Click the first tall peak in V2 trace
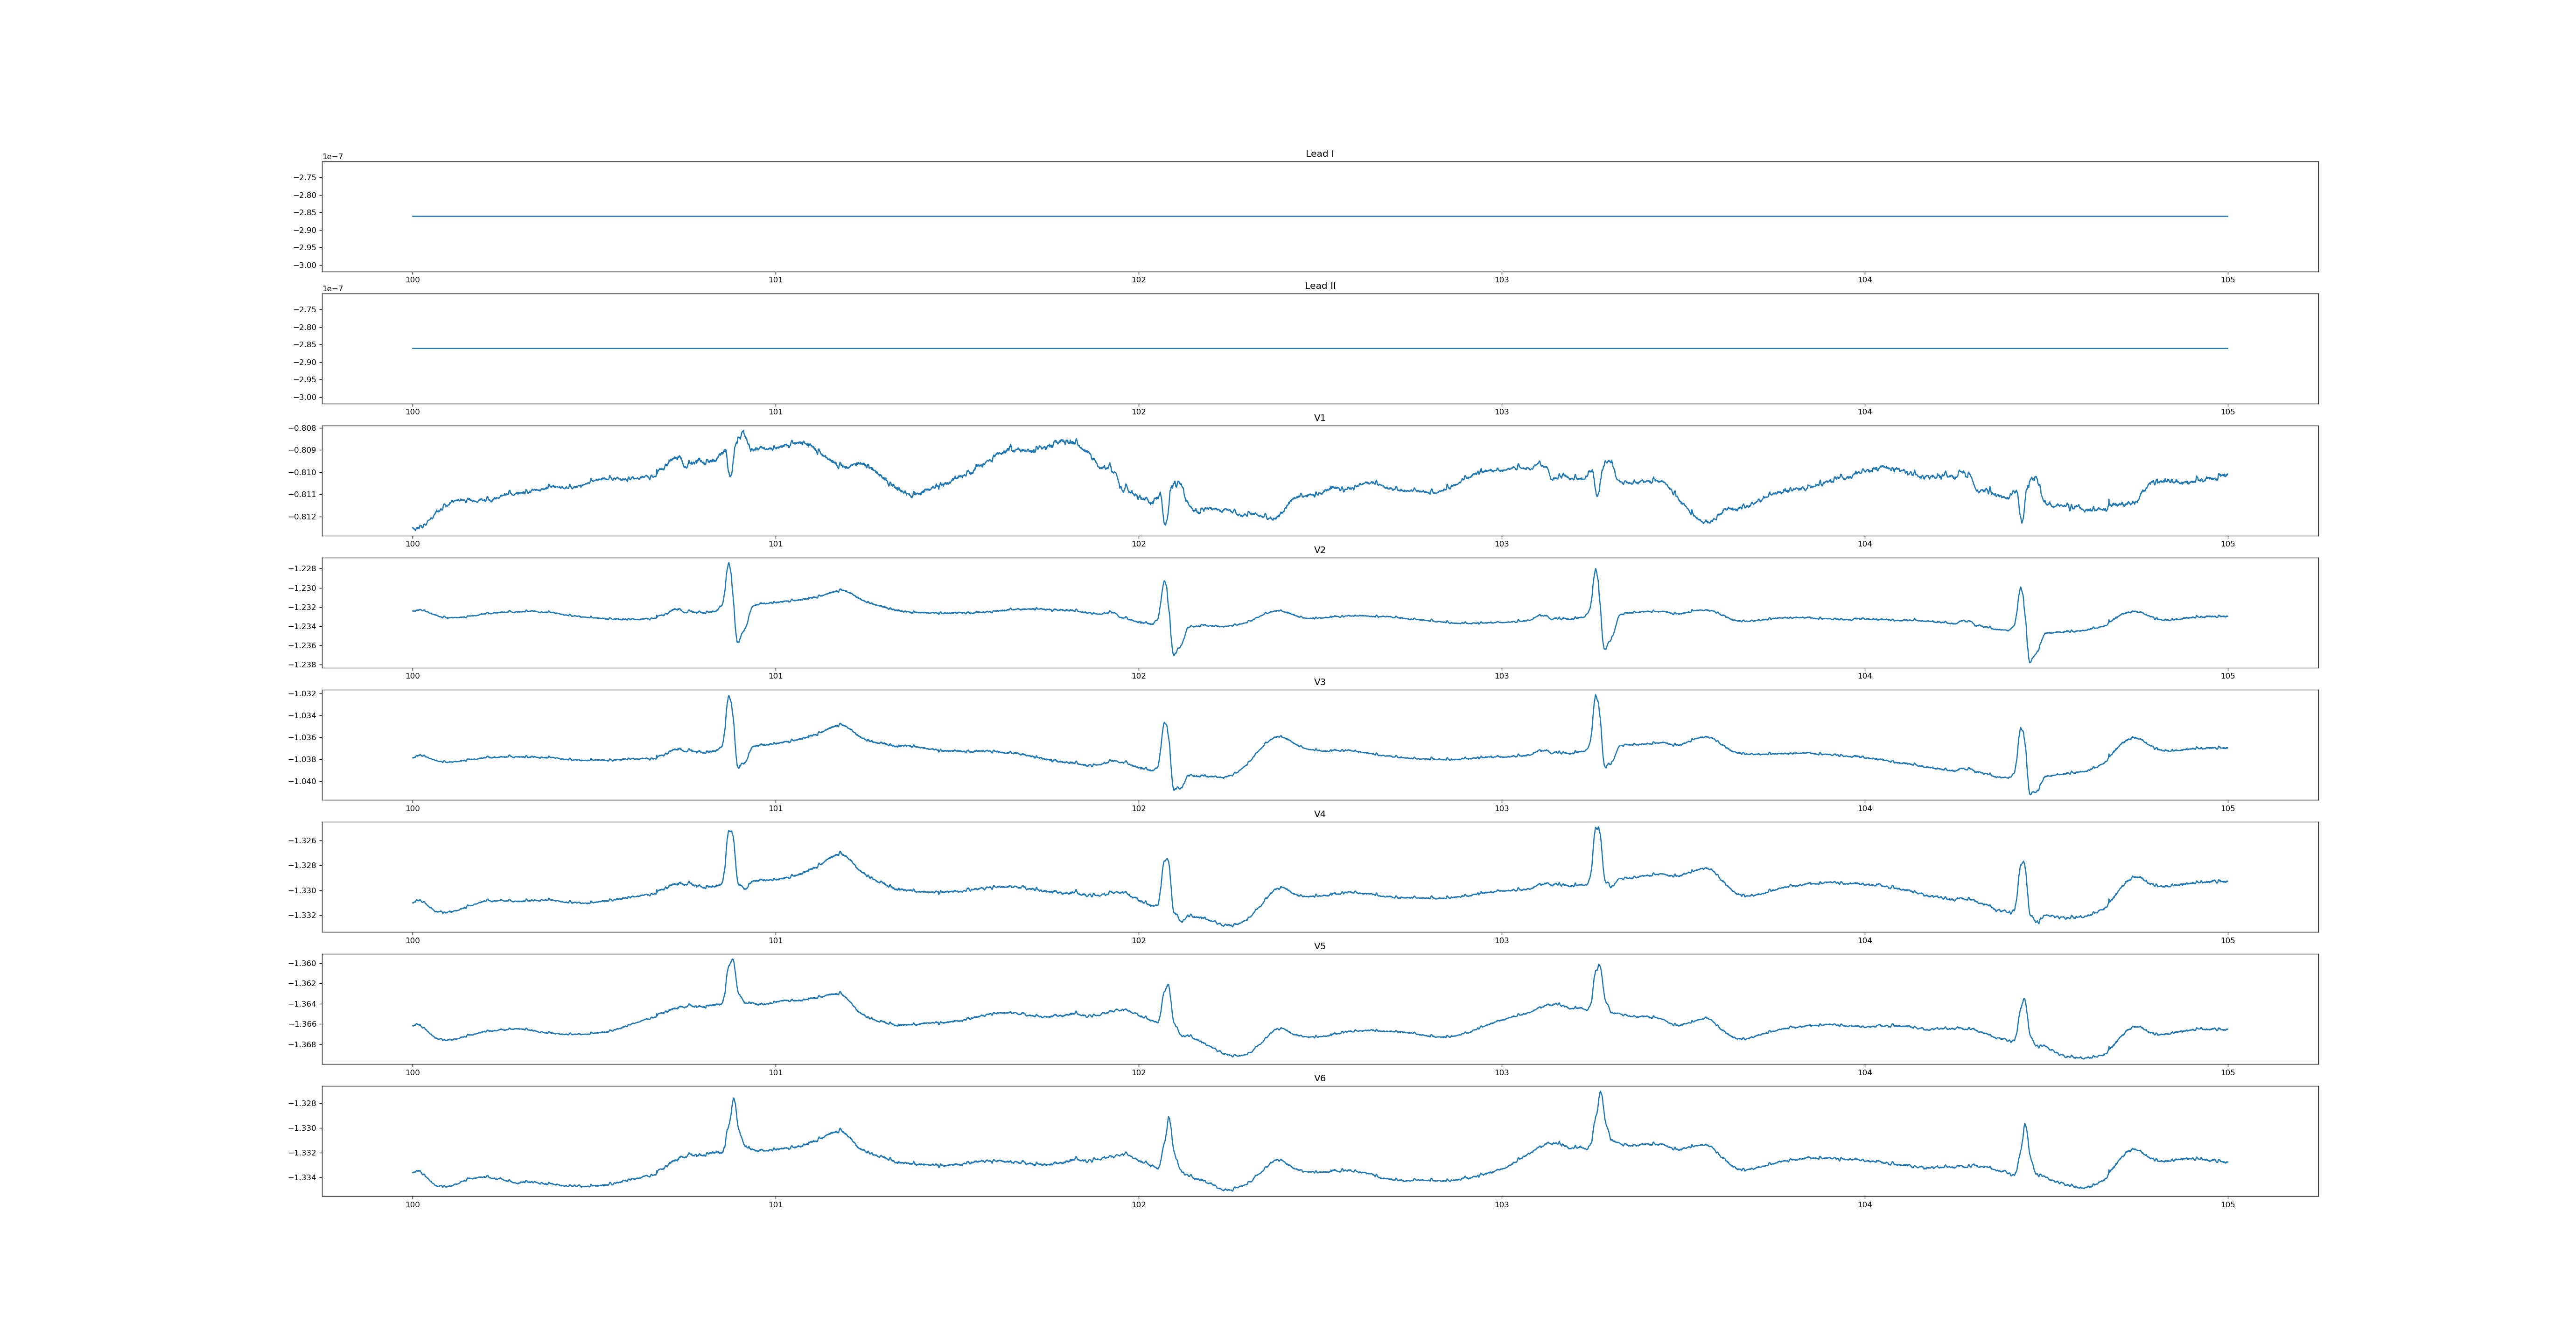Viewport: 2576px width, 1344px height. pos(728,564)
